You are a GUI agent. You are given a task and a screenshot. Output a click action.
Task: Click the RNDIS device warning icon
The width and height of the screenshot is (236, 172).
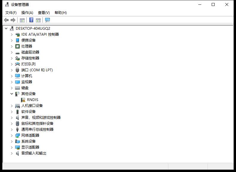pos(23,100)
